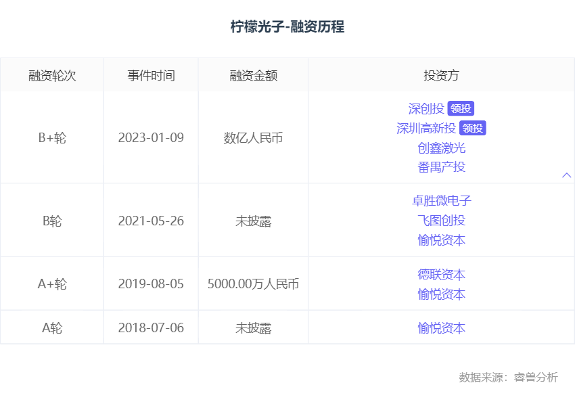Click the title 柠檬光子-融资历程
The image size is (575, 406).
point(287,27)
